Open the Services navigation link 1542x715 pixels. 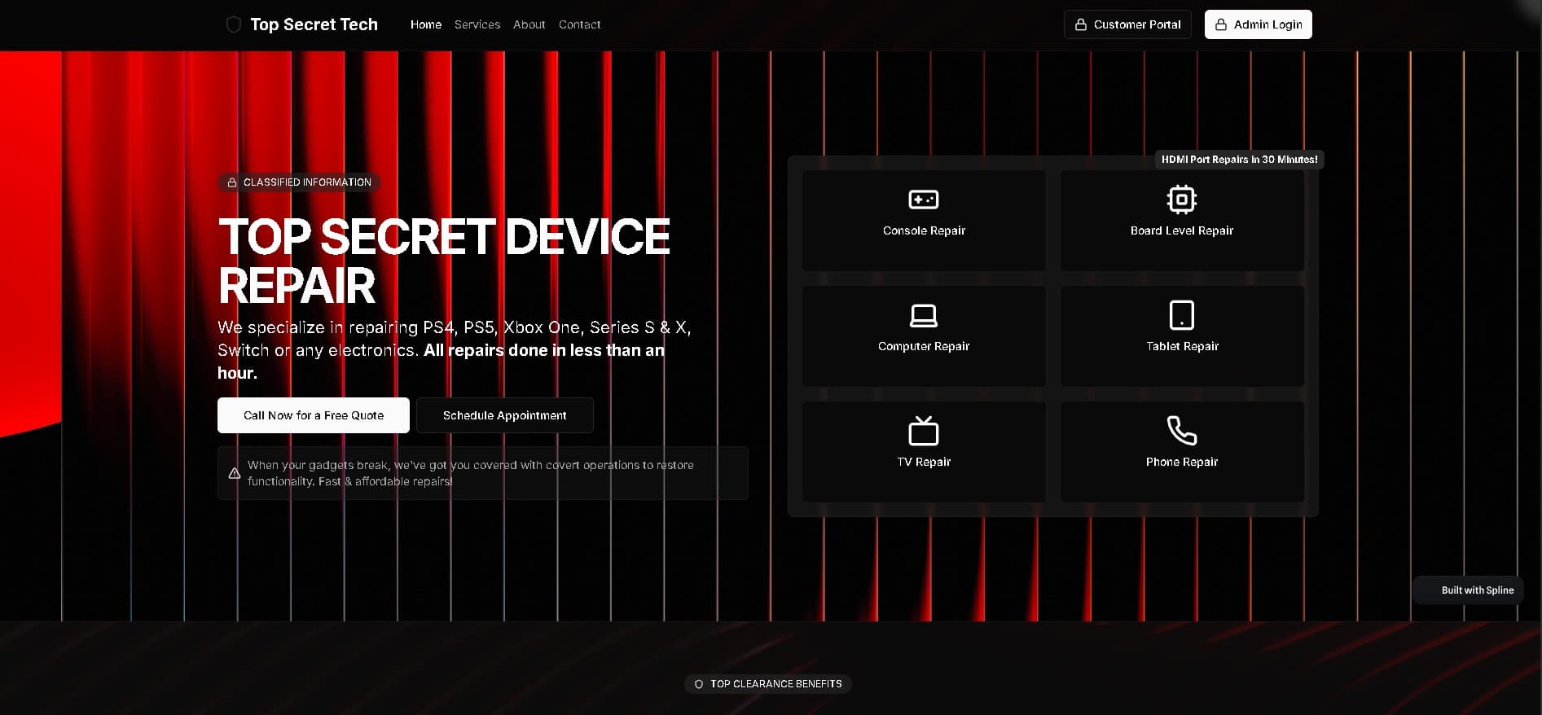coord(477,24)
